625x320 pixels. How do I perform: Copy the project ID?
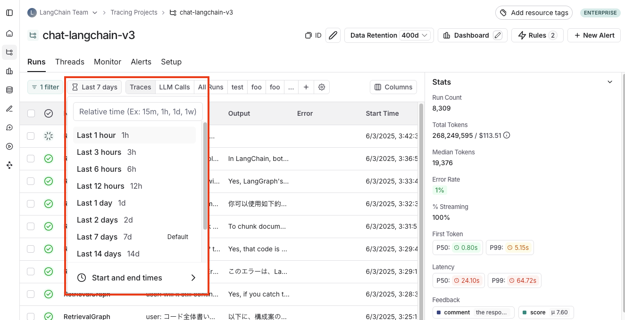coord(313,35)
